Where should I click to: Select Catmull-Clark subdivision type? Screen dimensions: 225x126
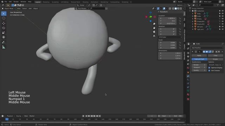[x=199, y=59]
